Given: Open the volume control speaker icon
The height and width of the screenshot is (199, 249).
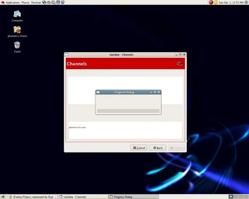Looking at the screenshot, I should pyautogui.click(x=246, y=2).
